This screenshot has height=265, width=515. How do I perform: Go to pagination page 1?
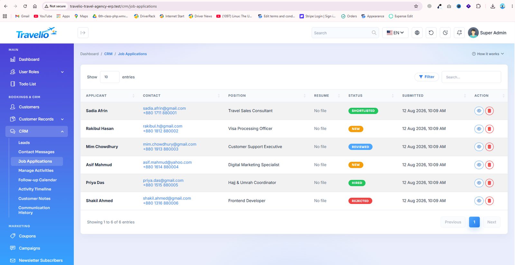click(474, 222)
